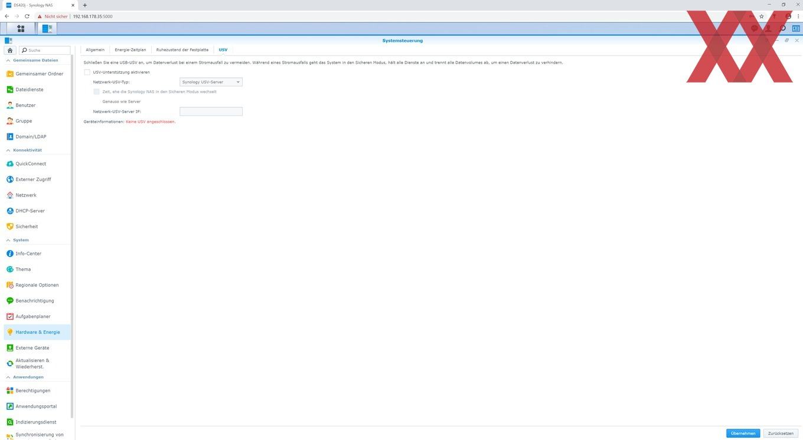Switch to the Energie-Zeitplan tab

(130, 50)
